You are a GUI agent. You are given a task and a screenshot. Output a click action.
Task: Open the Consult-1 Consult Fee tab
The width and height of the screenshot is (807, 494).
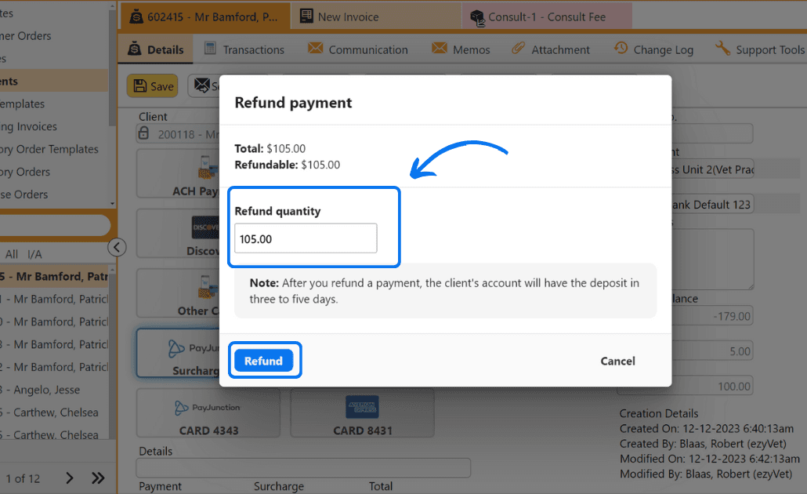[546, 16]
